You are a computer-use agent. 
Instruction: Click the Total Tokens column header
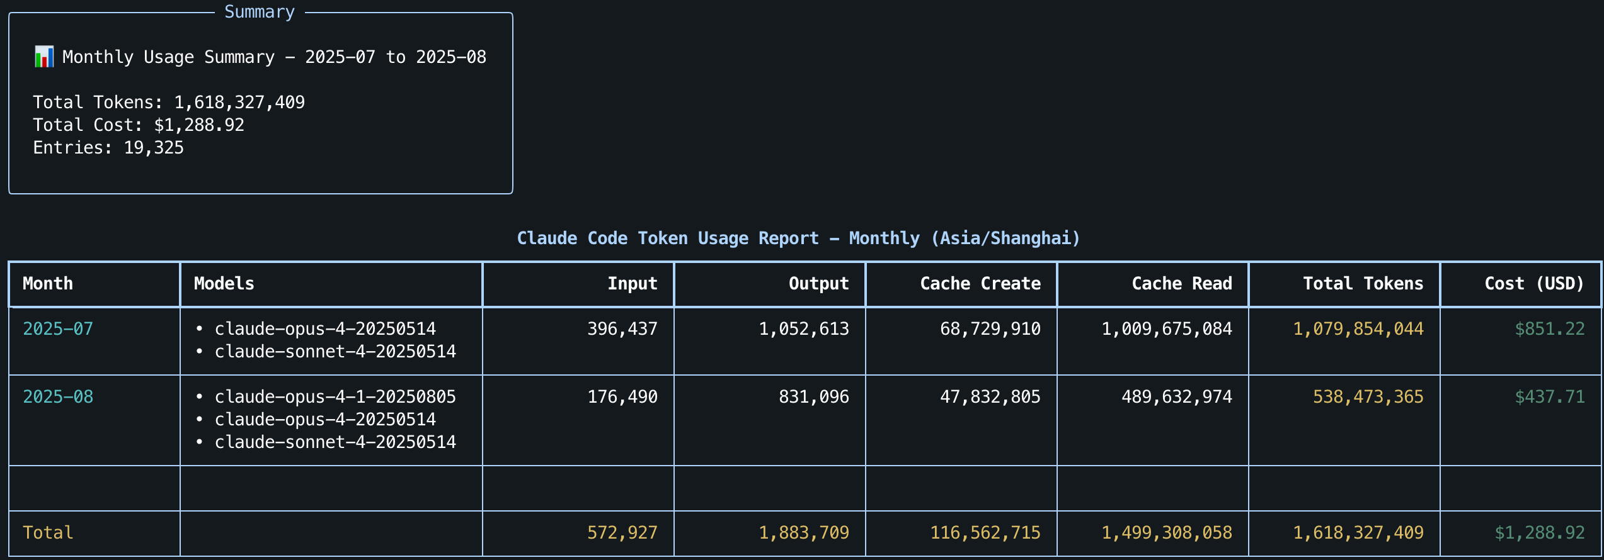coord(1363,284)
